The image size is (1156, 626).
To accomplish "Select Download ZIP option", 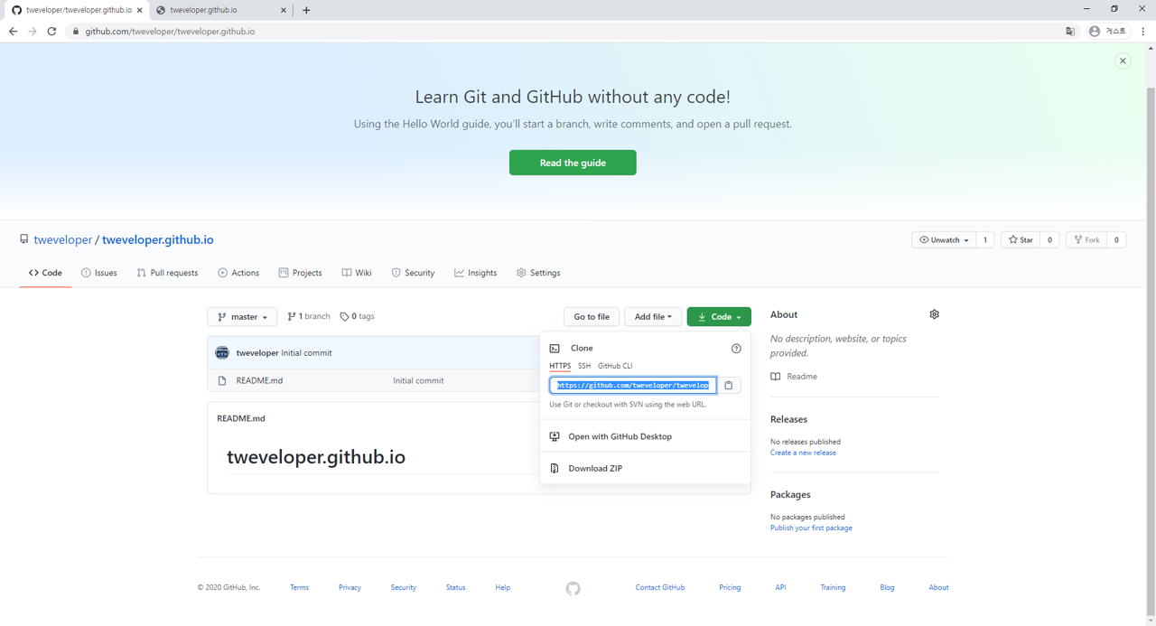I will [x=594, y=469].
